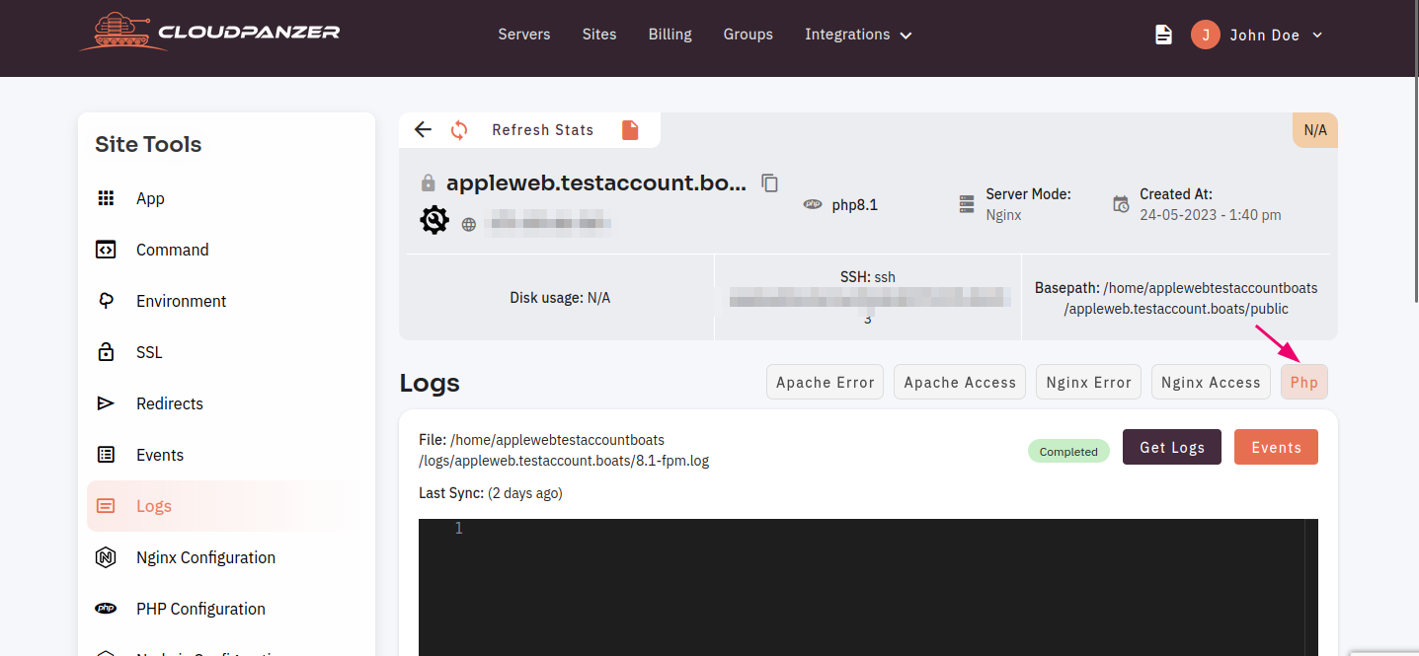
Task: Click the Get Logs button
Action: coord(1172,447)
